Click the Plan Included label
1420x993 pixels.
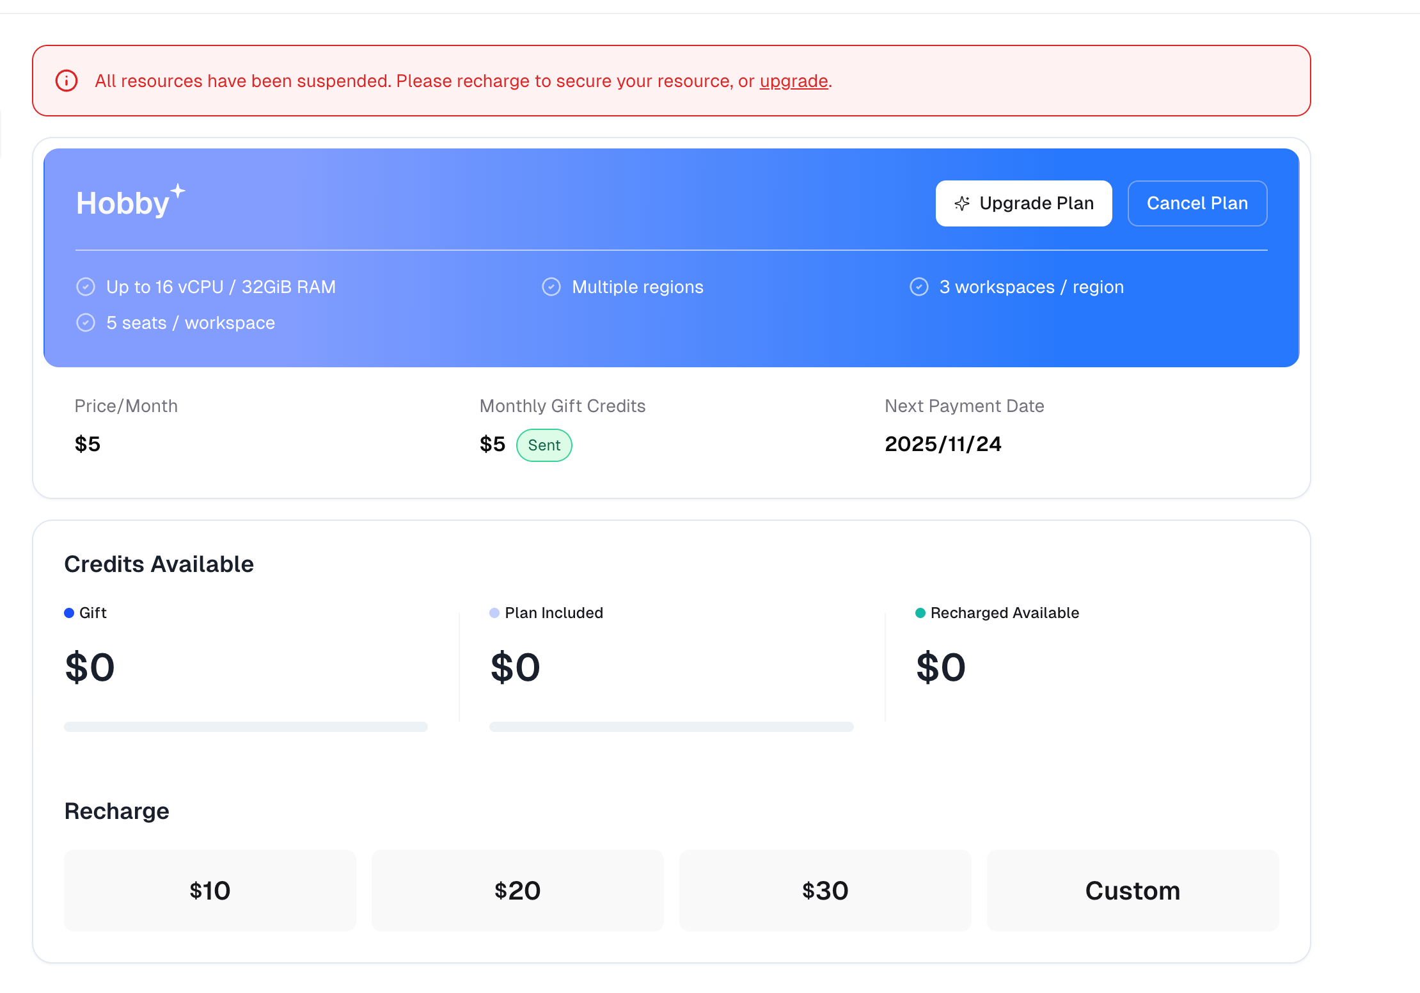pos(554,613)
